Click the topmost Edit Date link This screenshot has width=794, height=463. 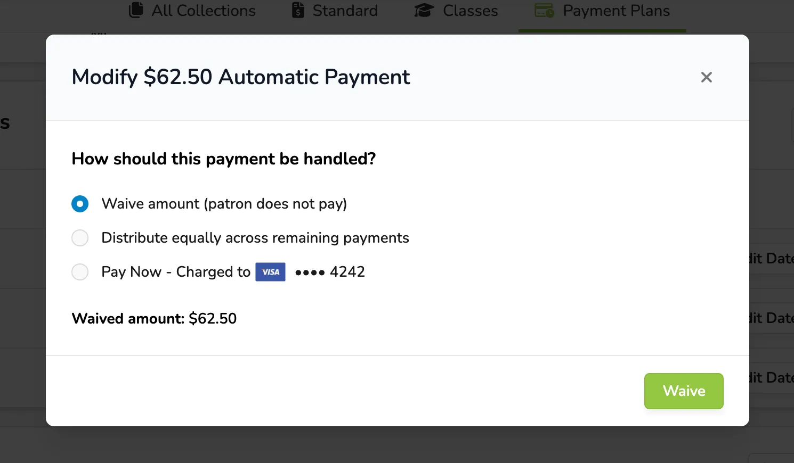(x=772, y=259)
